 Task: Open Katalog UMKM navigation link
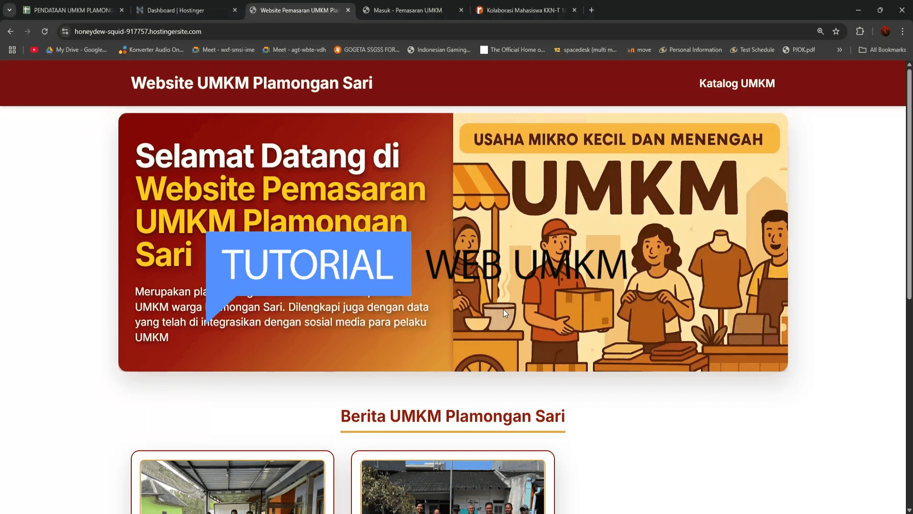click(x=737, y=83)
